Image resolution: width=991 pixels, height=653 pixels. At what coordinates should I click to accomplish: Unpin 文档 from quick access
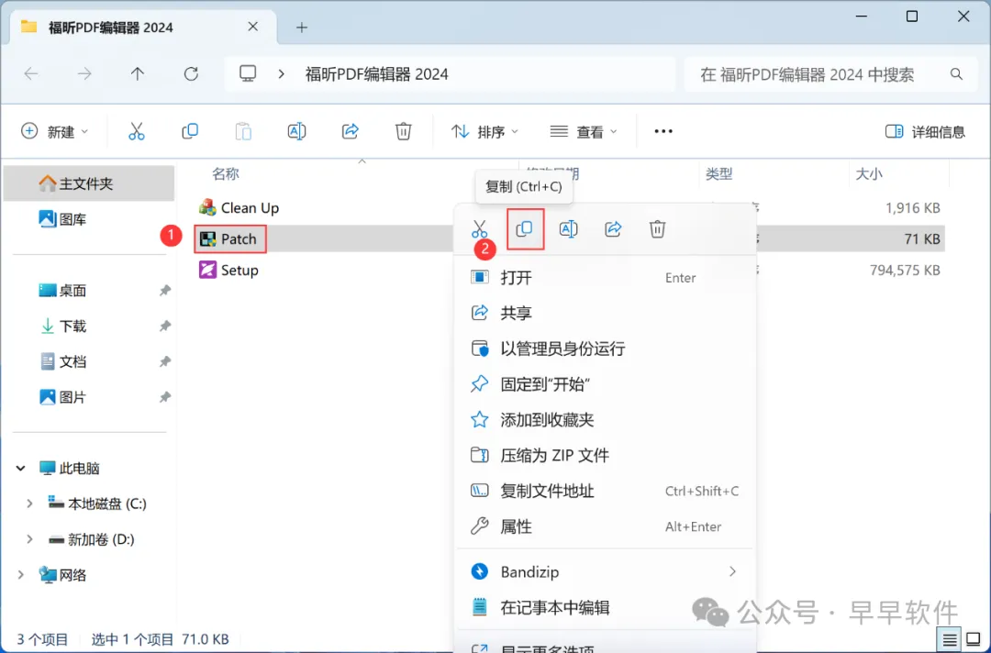165,362
